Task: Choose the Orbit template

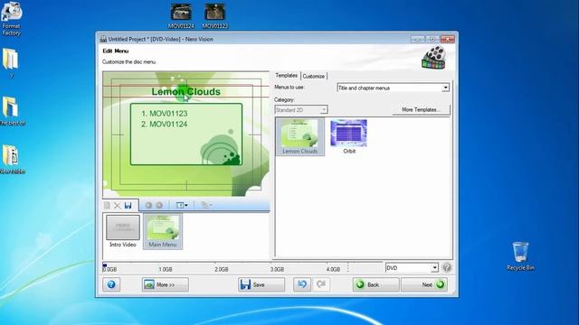Action: (x=349, y=136)
